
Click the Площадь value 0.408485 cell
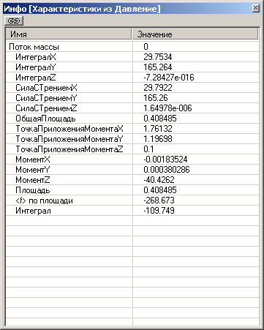click(x=196, y=190)
